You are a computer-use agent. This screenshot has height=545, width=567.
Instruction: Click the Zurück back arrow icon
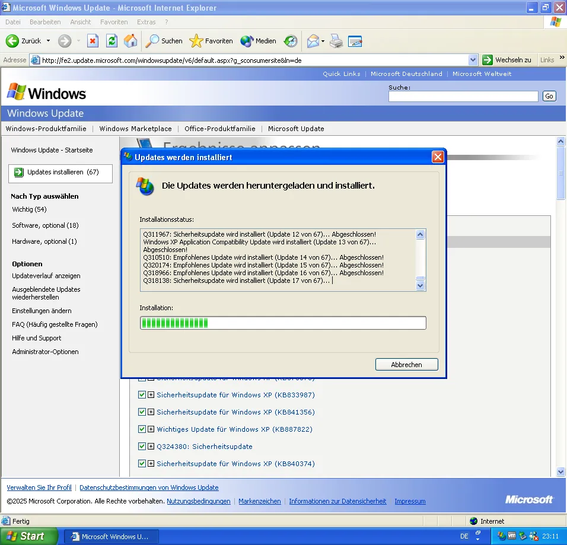[x=12, y=41]
